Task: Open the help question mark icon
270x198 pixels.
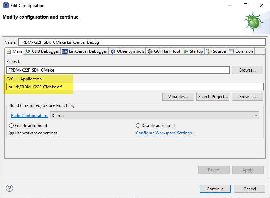Action: pyautogui.click(x=9, y=189)
